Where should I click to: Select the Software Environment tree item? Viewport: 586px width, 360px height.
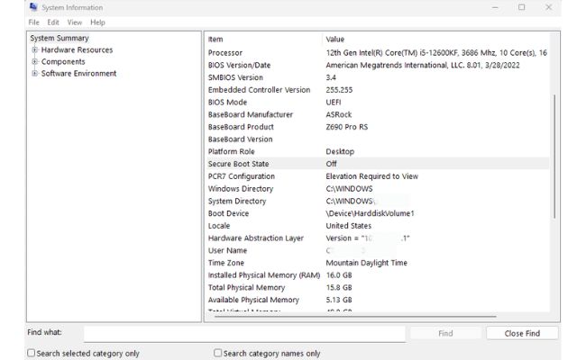pos(78,74)
